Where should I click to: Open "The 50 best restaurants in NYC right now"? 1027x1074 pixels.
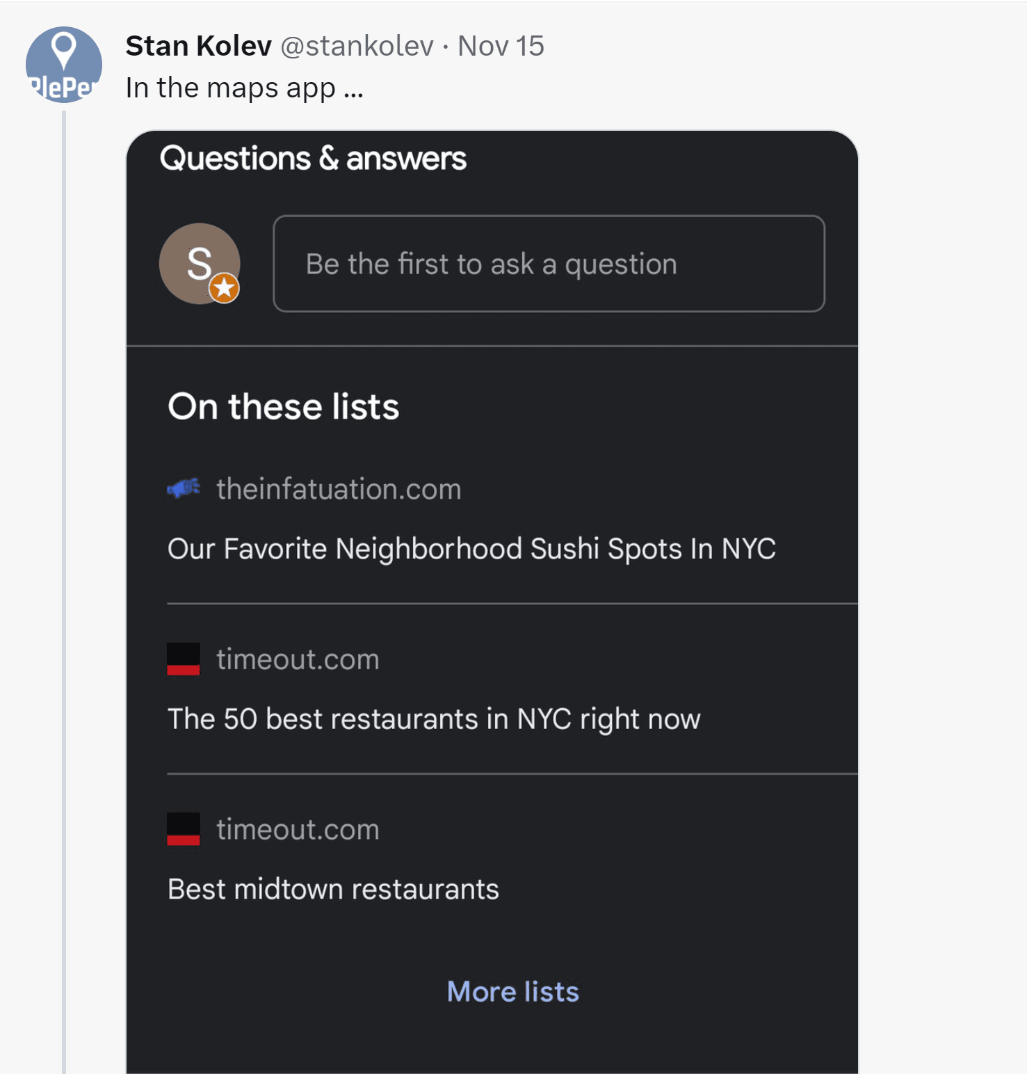tap(434, 719)
